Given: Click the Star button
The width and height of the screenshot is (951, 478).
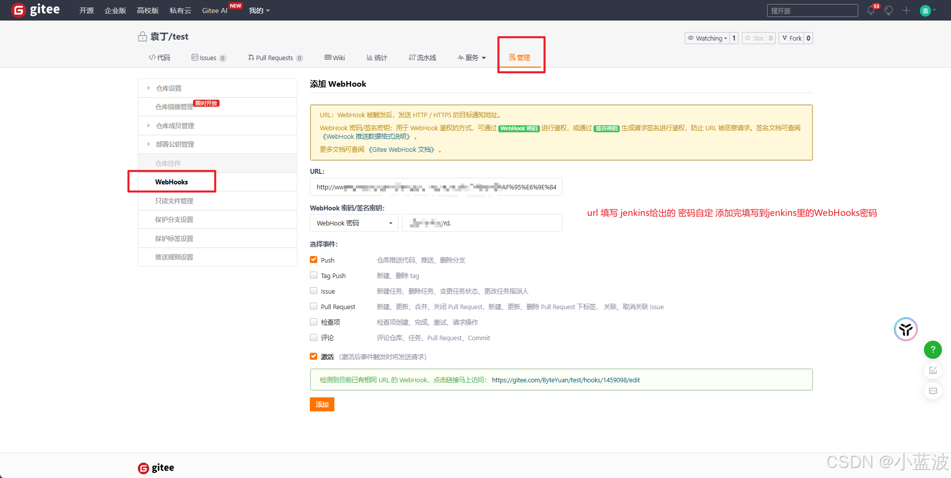Looking at the screenshot, I should point(754,38).
